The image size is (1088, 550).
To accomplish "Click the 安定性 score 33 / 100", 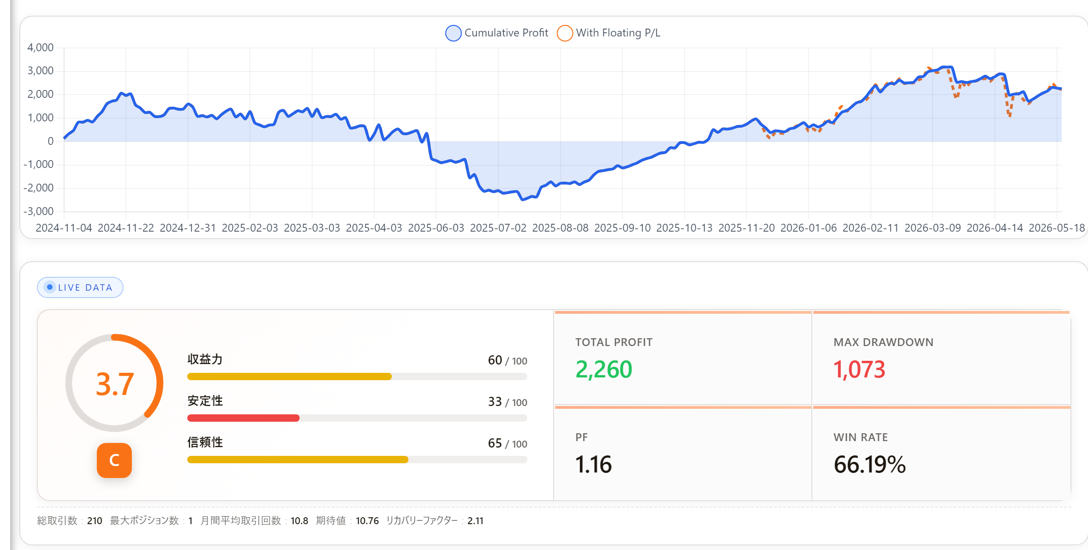I will (x=508, y=402).
